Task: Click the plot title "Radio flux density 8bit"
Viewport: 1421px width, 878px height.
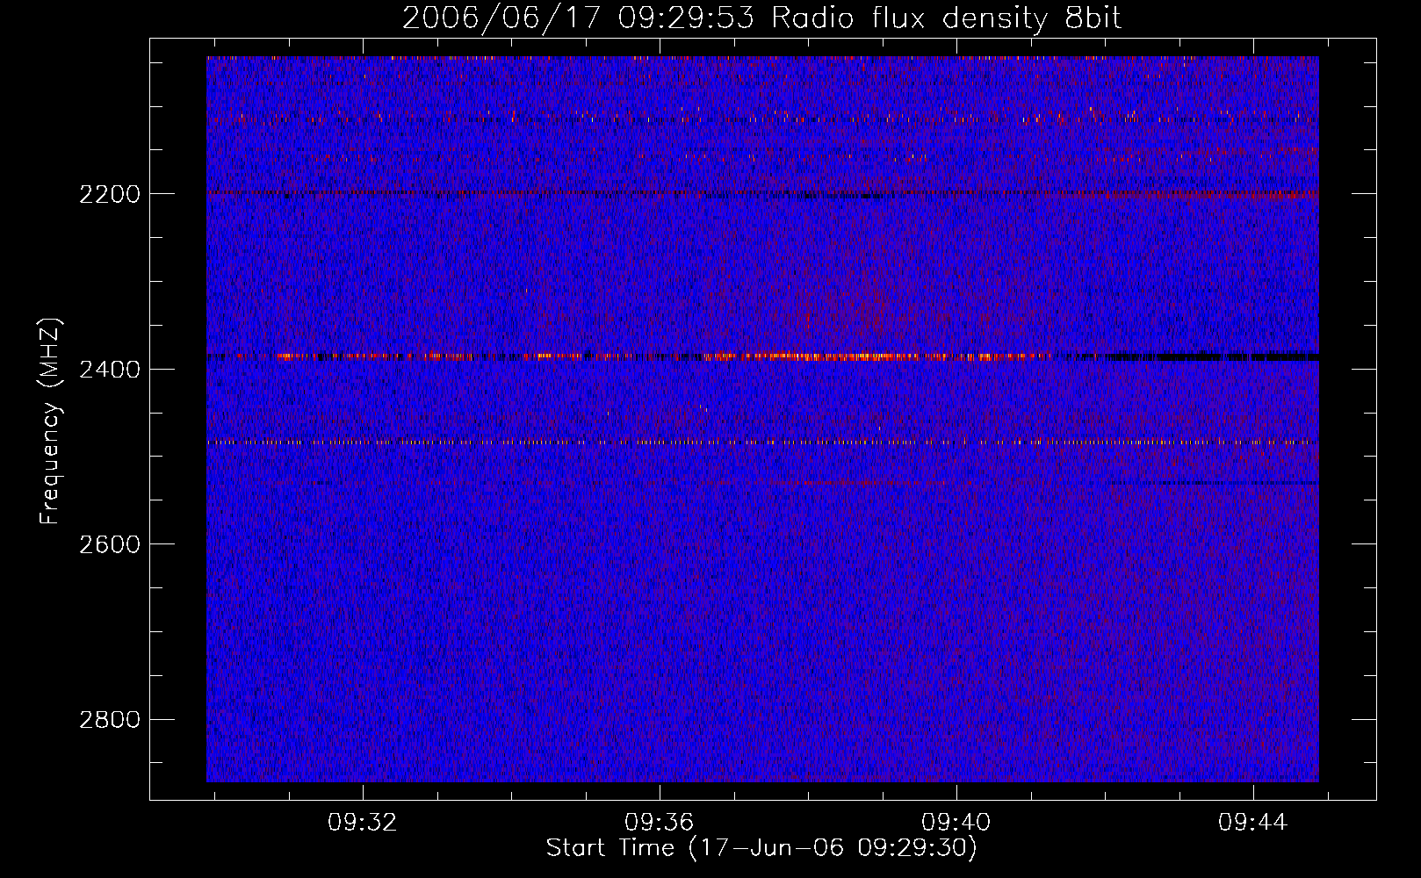Action: (x=947, y=18)
